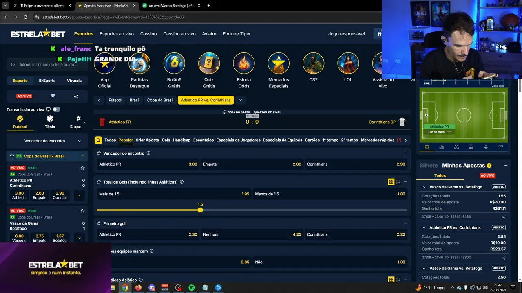Open the jersey icon in match tracker
The image size is (522, 293).
(501, 147)
